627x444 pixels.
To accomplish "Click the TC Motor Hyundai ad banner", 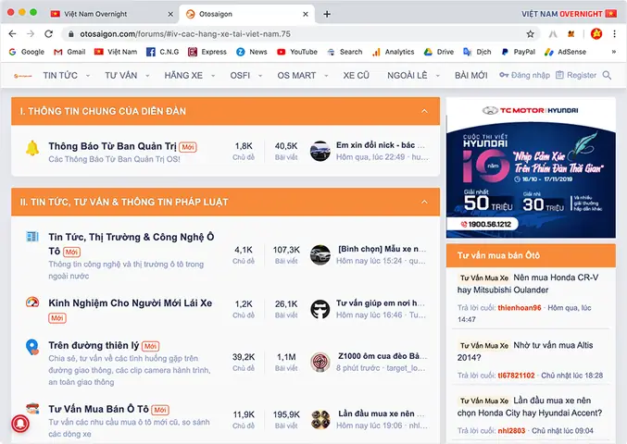I will point(531,167).
